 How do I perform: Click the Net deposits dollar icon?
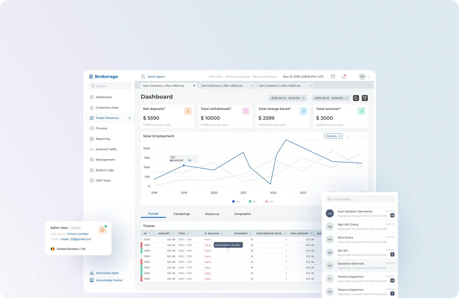[x=188, y=111]
